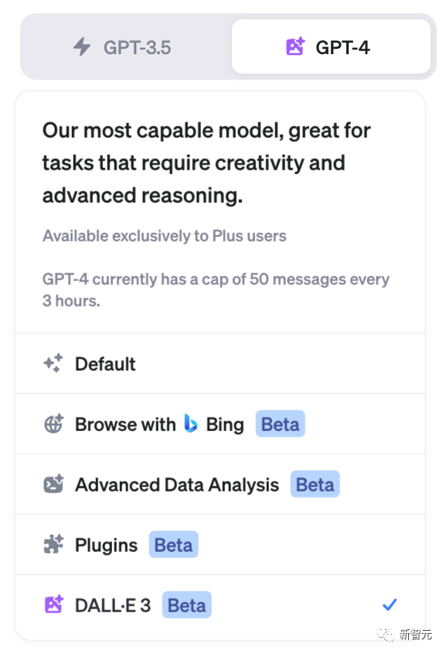Select the DALL·E 3 mode

point(220,605)
